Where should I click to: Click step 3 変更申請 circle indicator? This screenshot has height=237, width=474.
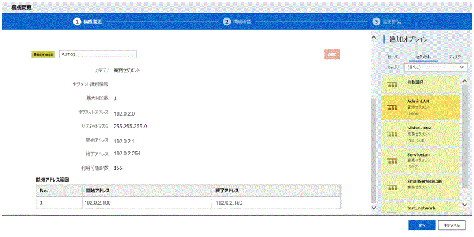tap(376, 21)
